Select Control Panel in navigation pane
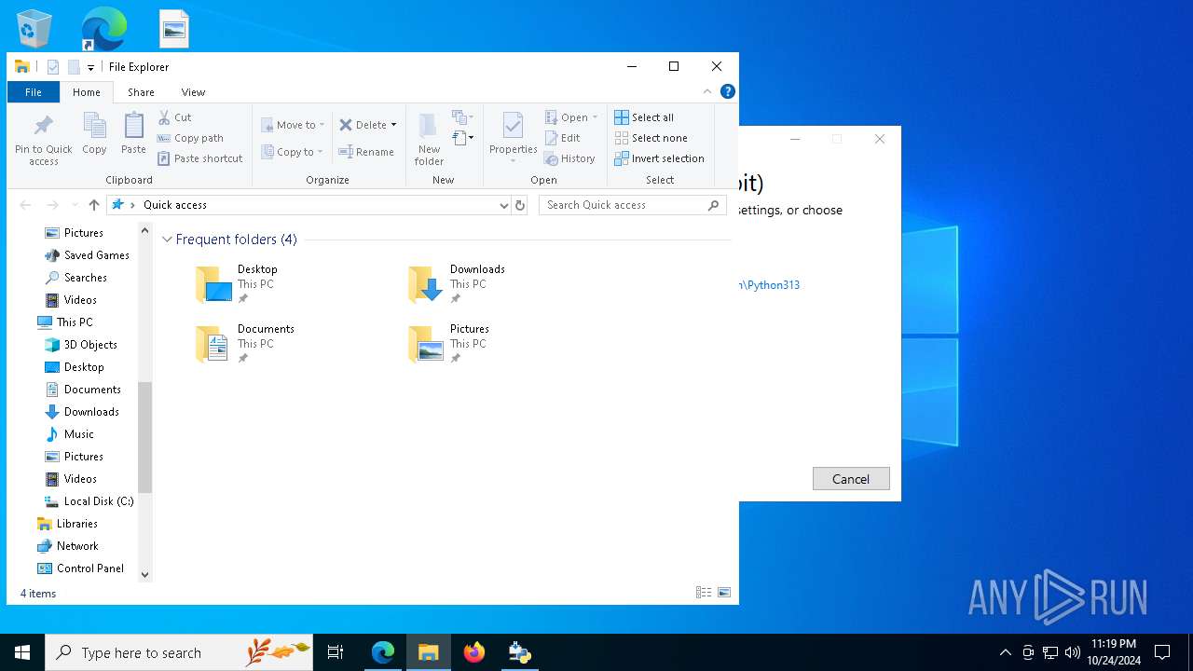Image resolution: width=1193 pixels, height=671 pixels. (x=80, y=568)
